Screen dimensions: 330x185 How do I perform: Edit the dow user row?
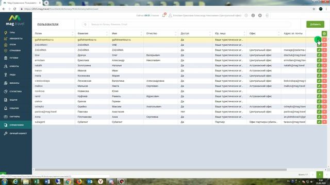[x=319, y=55]
